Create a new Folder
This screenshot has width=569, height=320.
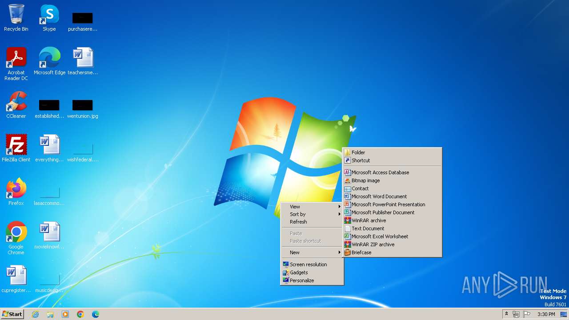392,152
